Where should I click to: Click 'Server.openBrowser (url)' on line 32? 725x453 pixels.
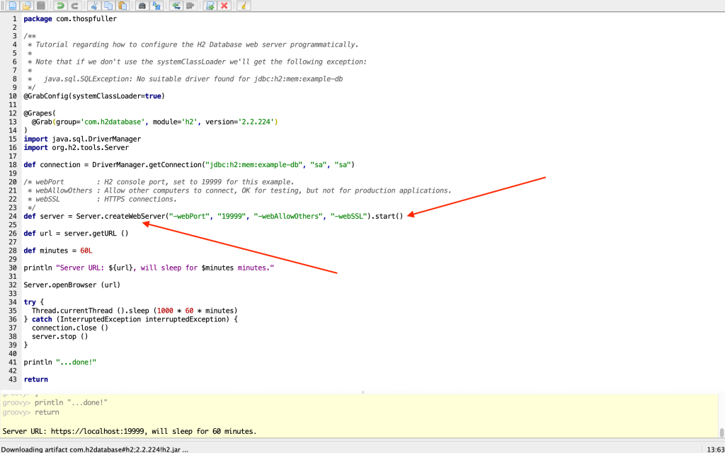tap(72, 285)
